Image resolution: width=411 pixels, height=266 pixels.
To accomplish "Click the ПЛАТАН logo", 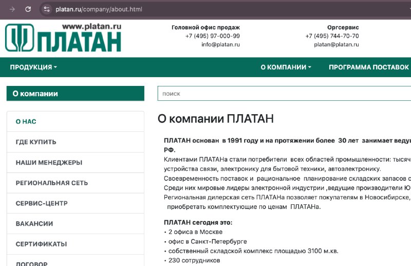I will [63, 38].
